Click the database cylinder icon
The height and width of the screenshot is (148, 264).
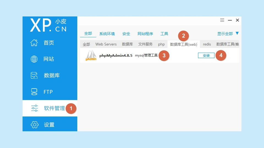[x=34, y=75]
